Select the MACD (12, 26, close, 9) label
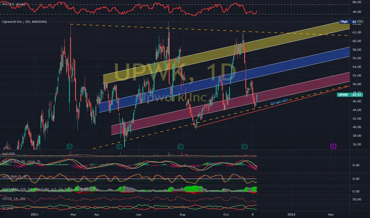The image size is (370, 218). [21, 161]
